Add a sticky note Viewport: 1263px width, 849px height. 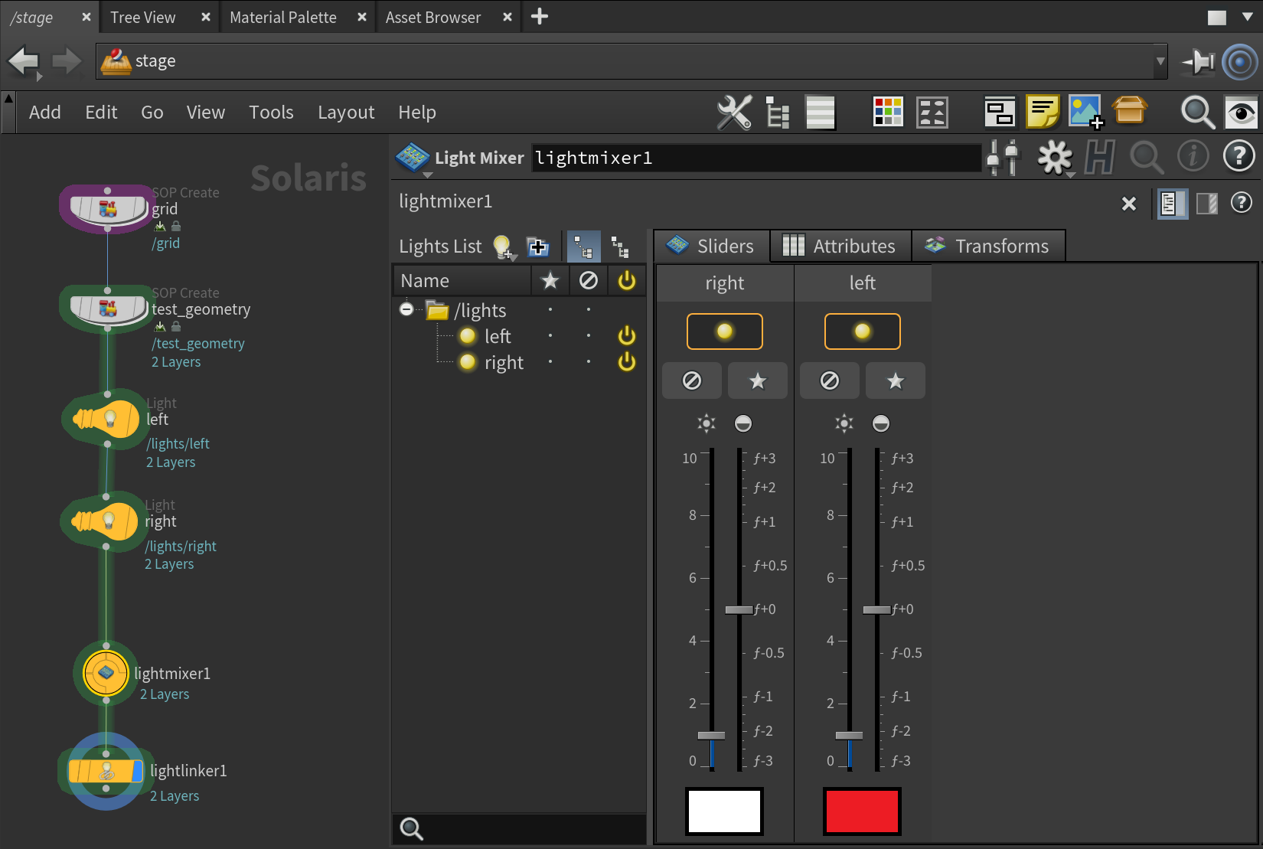click(1043, 113)
